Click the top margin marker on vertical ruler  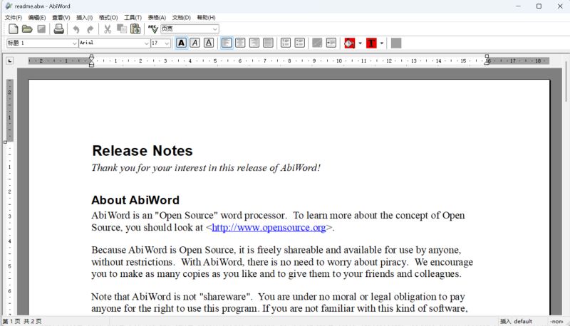point(6,142)
